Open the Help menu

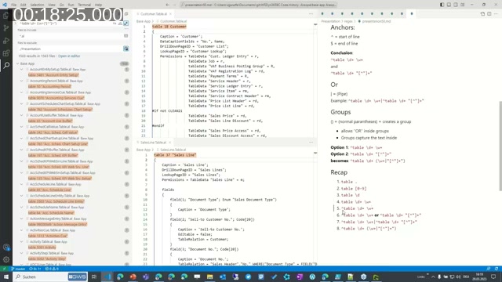(x=98, y=5)
